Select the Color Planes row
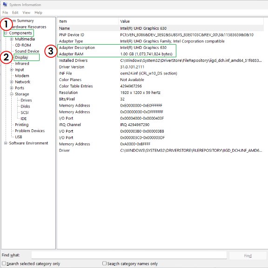 click(x=161, y=80)
